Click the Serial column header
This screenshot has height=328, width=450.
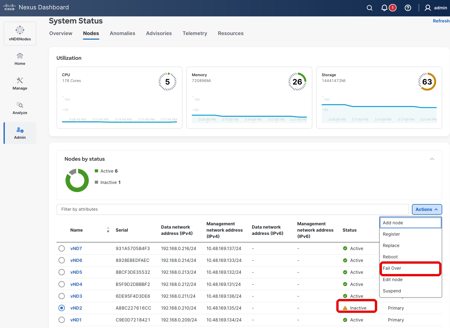122,230
